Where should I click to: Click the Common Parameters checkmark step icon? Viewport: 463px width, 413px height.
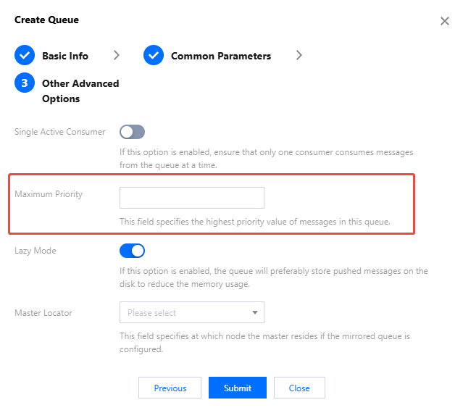pos(154,56)
